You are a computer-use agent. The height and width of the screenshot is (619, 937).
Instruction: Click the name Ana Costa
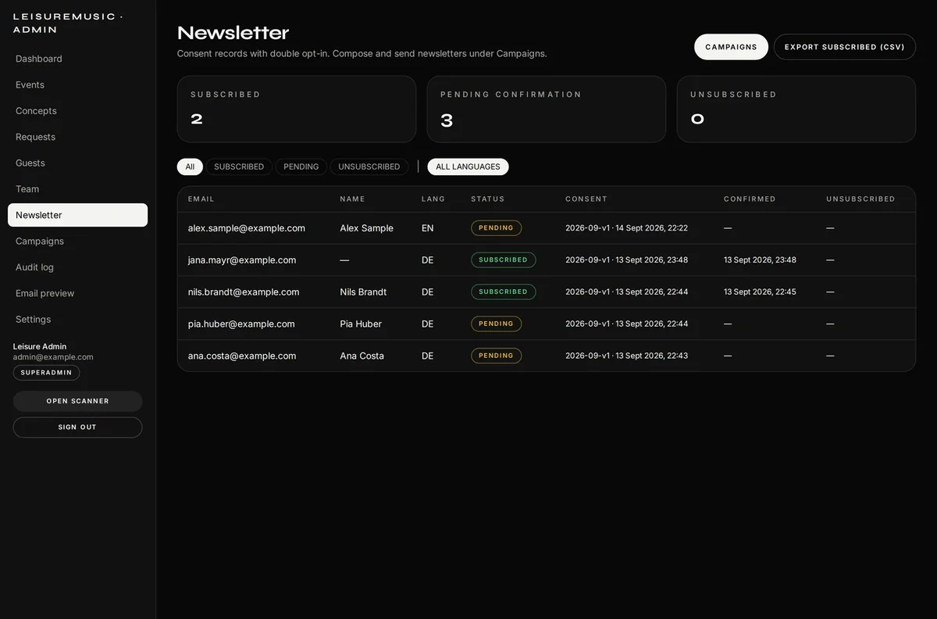pyautogui.click(x=362, y=356)
